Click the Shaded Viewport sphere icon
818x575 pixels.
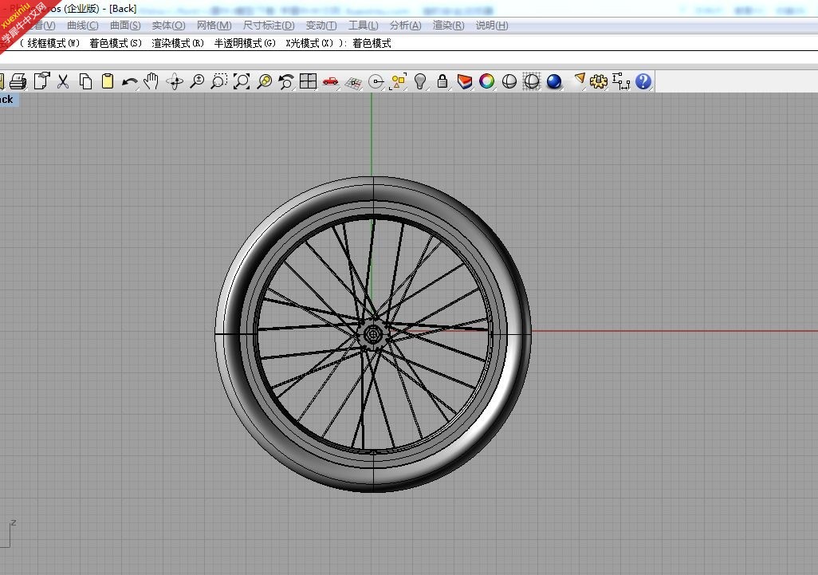pos(509,82)
